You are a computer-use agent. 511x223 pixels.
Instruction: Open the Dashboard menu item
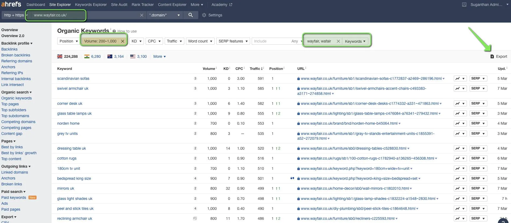click(36, 5)
